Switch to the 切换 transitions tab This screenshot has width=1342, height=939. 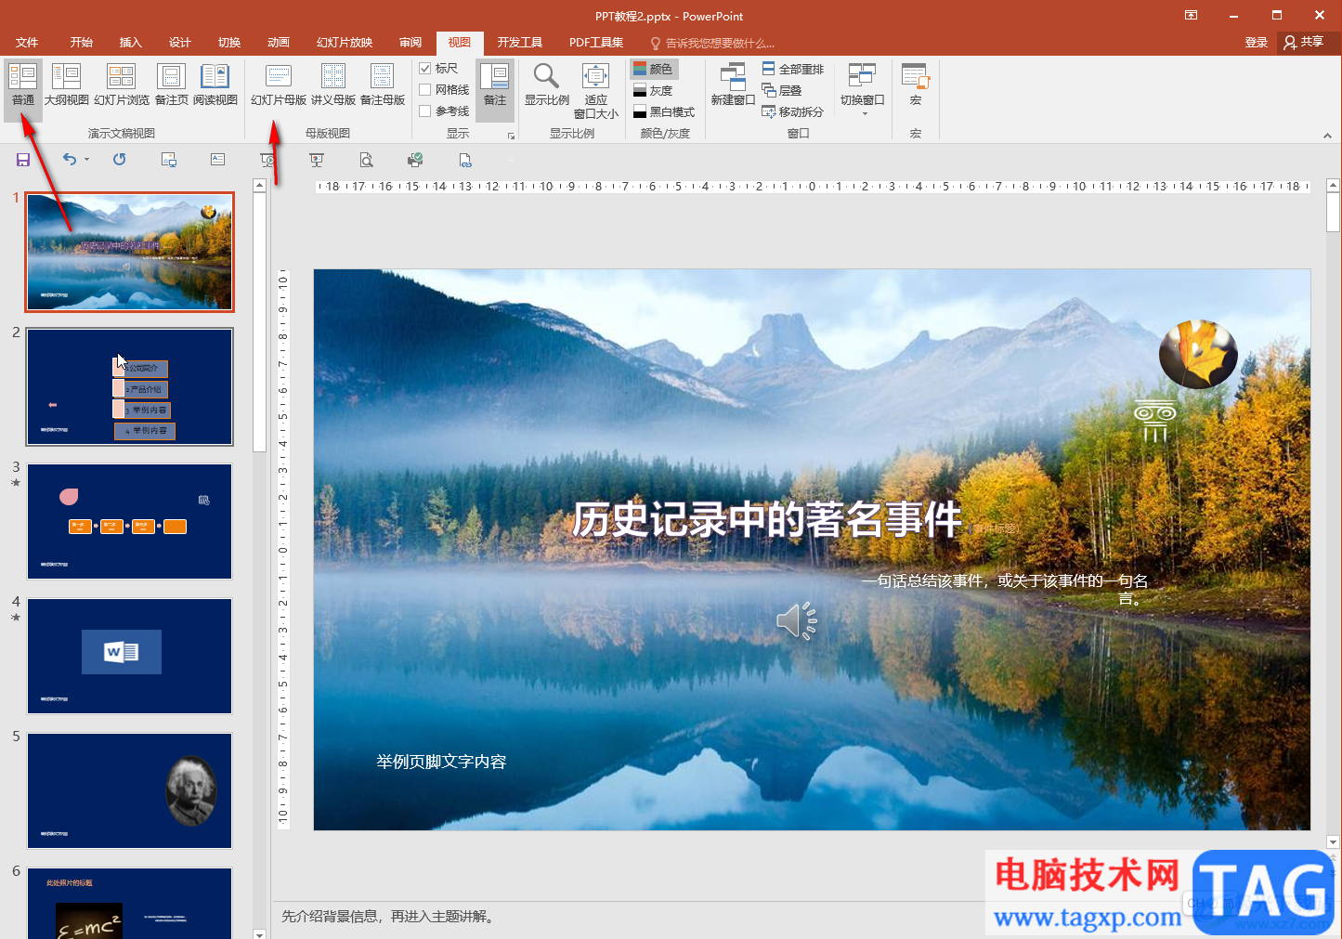point(229,43)
